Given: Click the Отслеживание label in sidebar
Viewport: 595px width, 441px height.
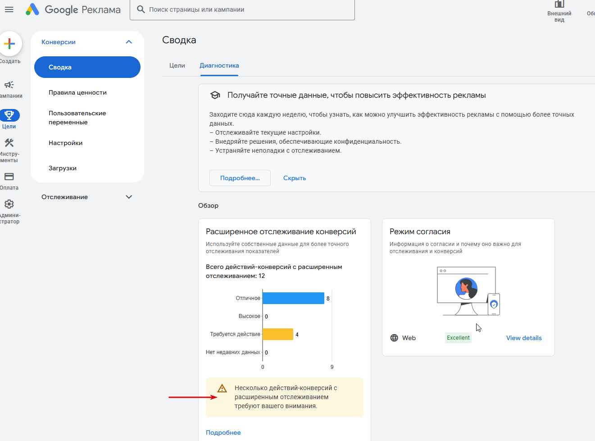Looking at the screenshot, I should [64, 197].
